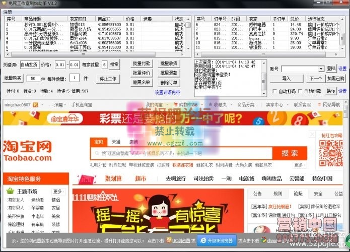Open 我的淘宝 in the top nav
The width and height of the screenshot is (350, 252).
tap(154, 105)
